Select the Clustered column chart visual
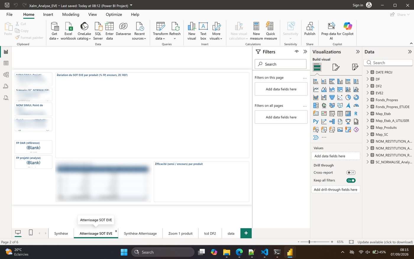Screen dimensions: 414x259 tap(340, 81)
